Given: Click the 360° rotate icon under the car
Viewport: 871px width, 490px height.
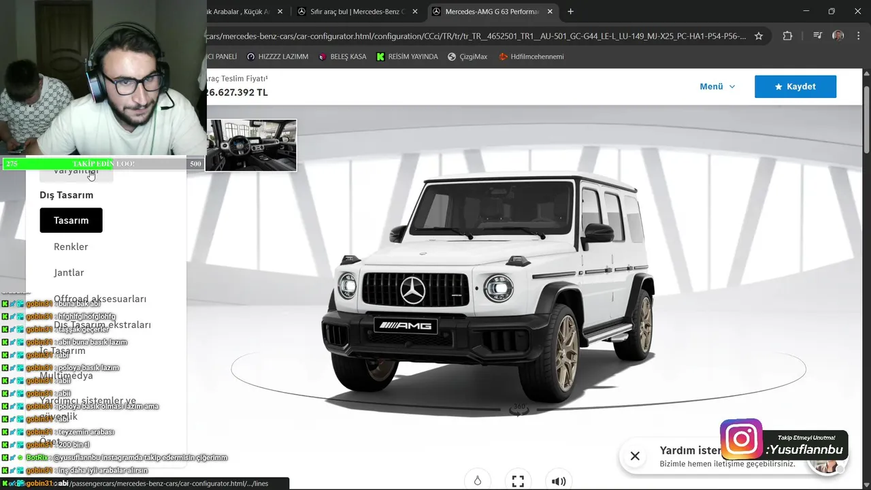Looking at the screenshot, I should (519, 408).
